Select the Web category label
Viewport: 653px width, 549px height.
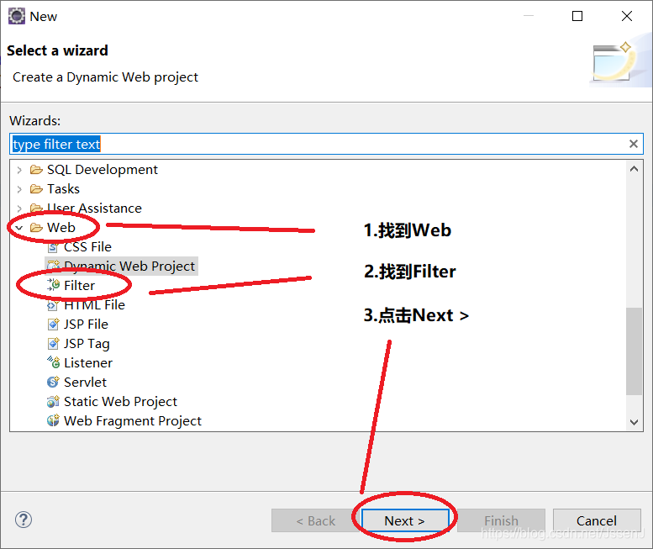(x=61, y=228)
